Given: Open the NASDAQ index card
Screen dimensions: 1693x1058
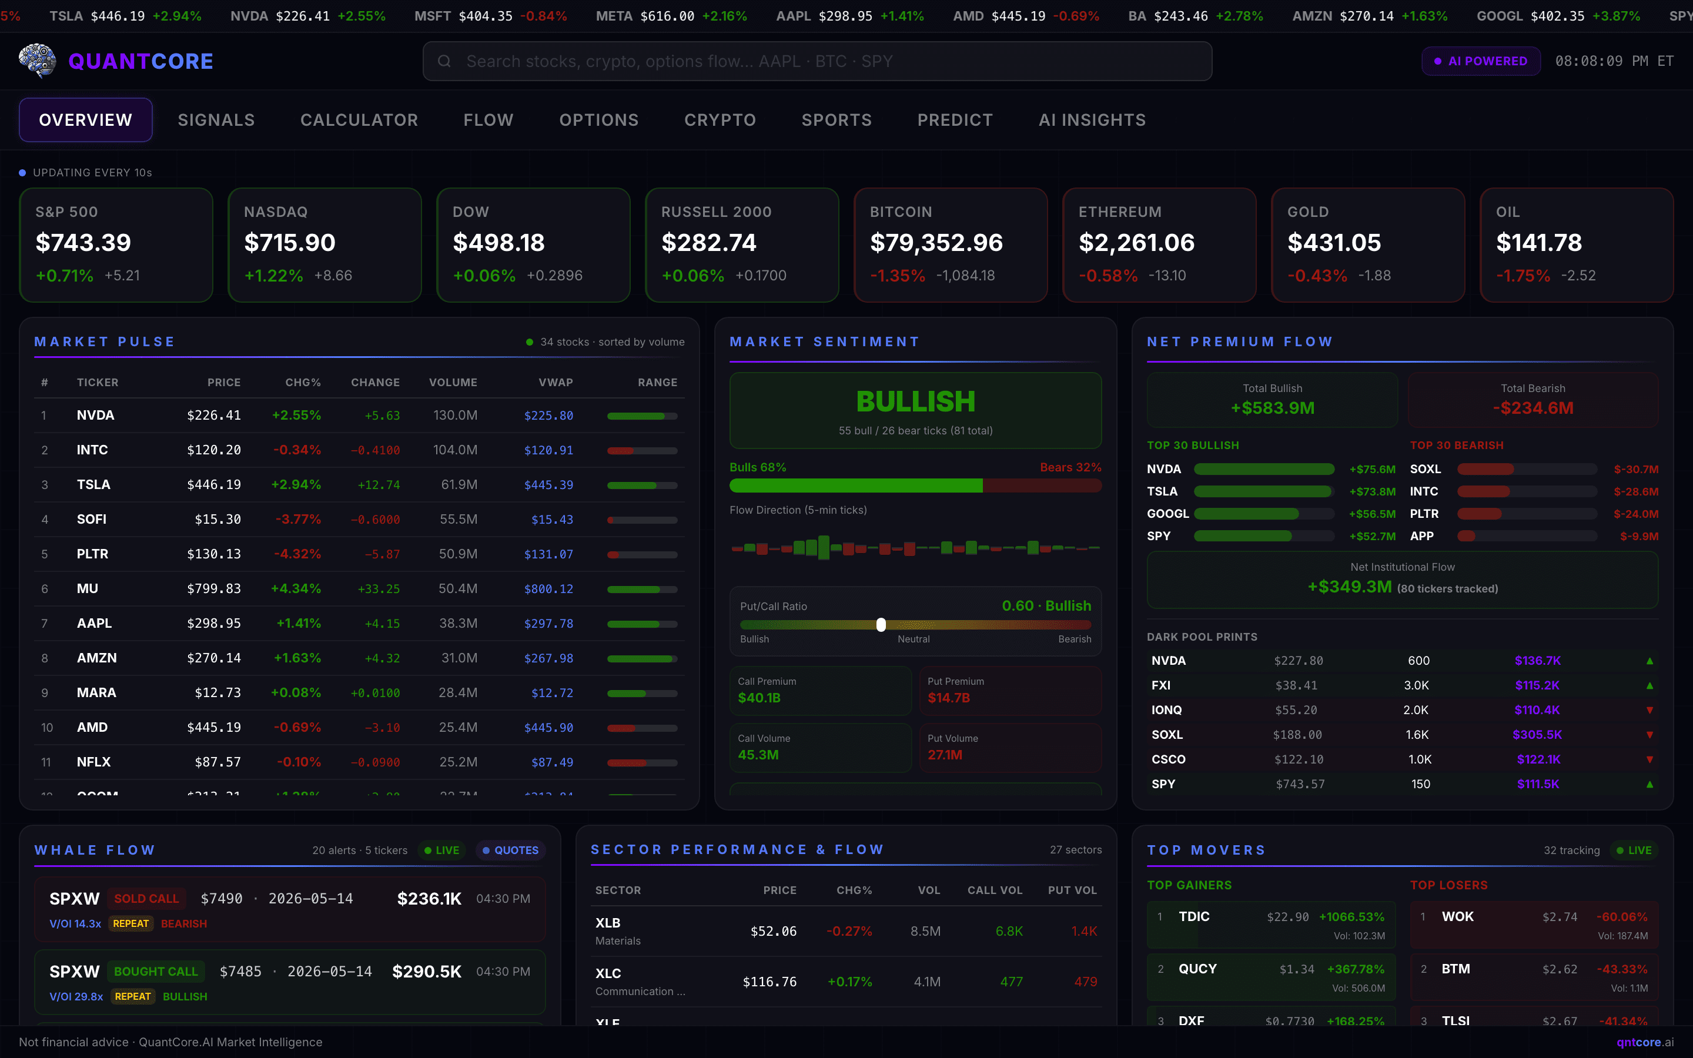Looking at the screenshot, I should (x=324, y=245).
